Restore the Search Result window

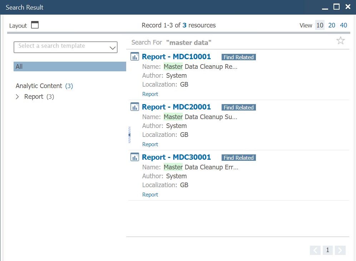[336, 6]
